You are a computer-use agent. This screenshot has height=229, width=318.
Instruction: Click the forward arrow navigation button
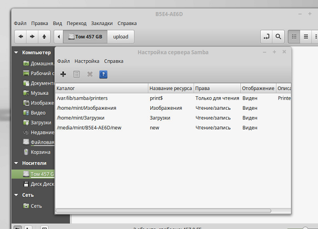(32, 37)
